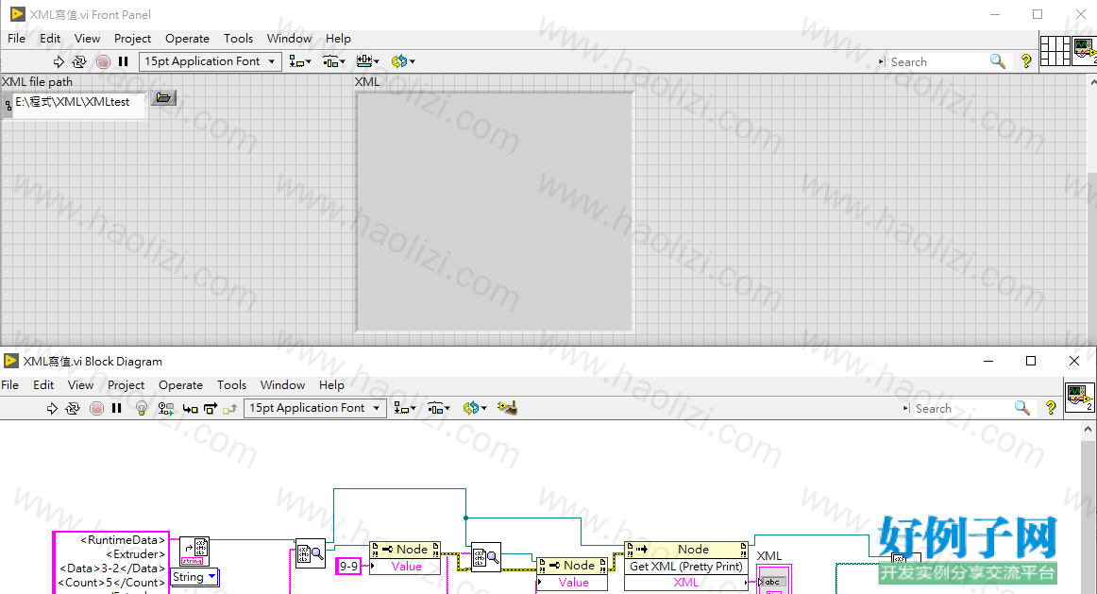Open File menu in Front Panel
The height and width of the screenshot is (594, 1097).
[16, 39]
